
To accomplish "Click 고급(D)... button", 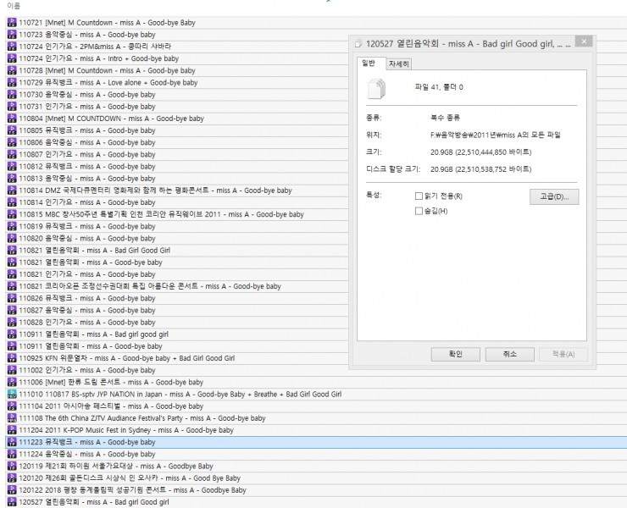I will [x=554, y=196].
